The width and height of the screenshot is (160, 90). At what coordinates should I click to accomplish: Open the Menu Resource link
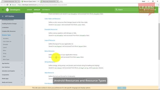click(x=49, y=51)
